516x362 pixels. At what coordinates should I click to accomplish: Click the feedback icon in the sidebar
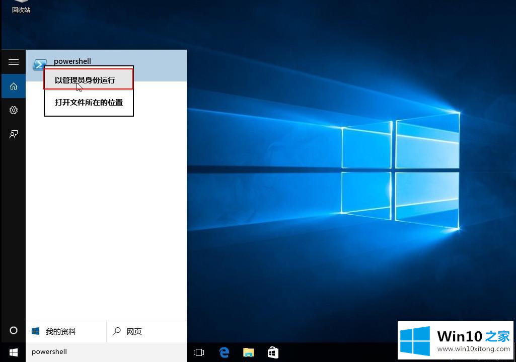14,134
